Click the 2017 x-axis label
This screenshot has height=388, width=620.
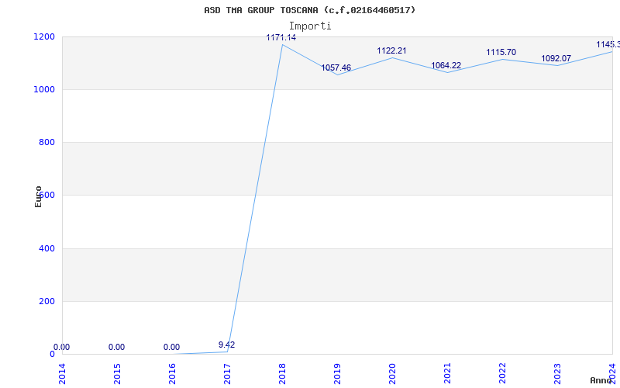(x=227, y=374)
